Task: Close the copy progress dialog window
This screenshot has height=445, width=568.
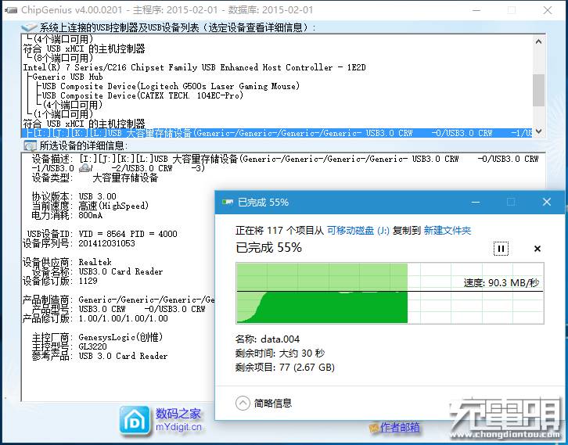Action: pos(547,202)
